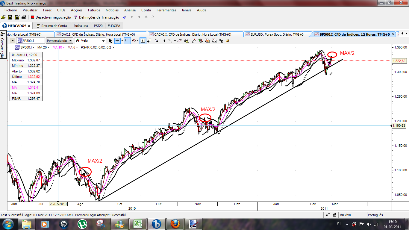This screenshot has height=230, width=409.
Task: Click the chain link charts icon
Action: click(x=221, y=41)
